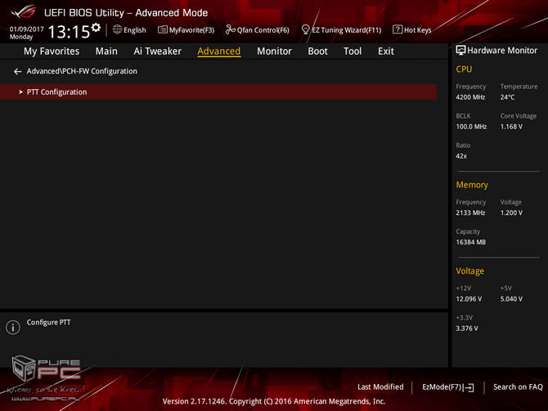548x411 pixels.
Task: Click the Ratio value 42x
Action: pyautogui.click(x=461, y=156)
